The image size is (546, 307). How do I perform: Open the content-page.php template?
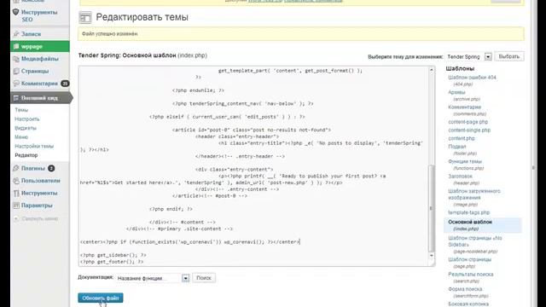click(x=468, y=122)
